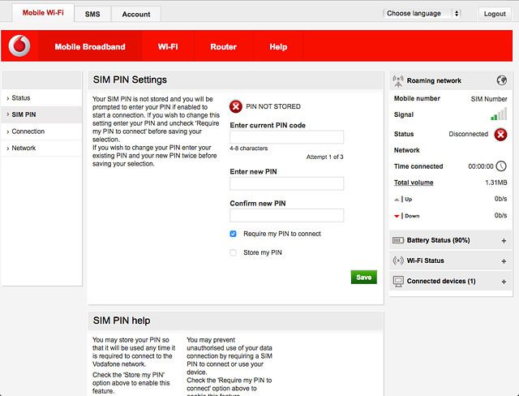
Task: Click the Logout button
Action: [x=494, y=14]
